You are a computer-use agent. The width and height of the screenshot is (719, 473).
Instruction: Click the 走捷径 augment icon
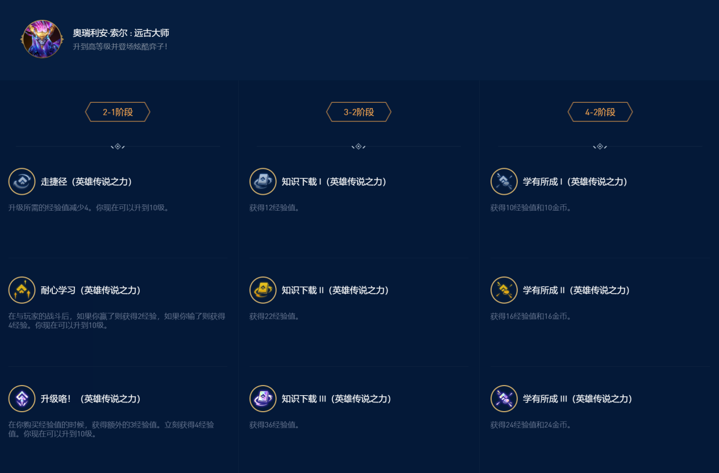(x=22, y=182)
